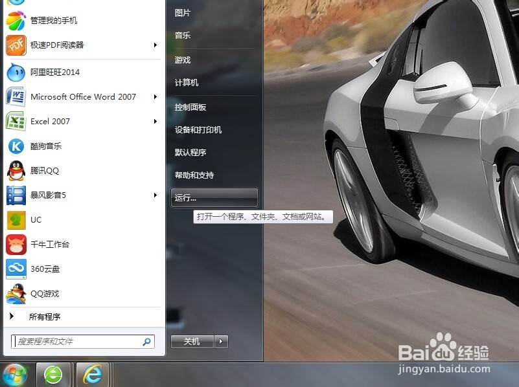Click the 关机 button
The width and height of the screenshot is (519, 387).
pos(192,342)
